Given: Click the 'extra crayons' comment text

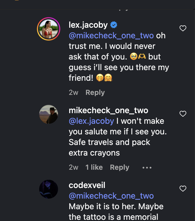Looking at the screenshot, I should [94, 153].
